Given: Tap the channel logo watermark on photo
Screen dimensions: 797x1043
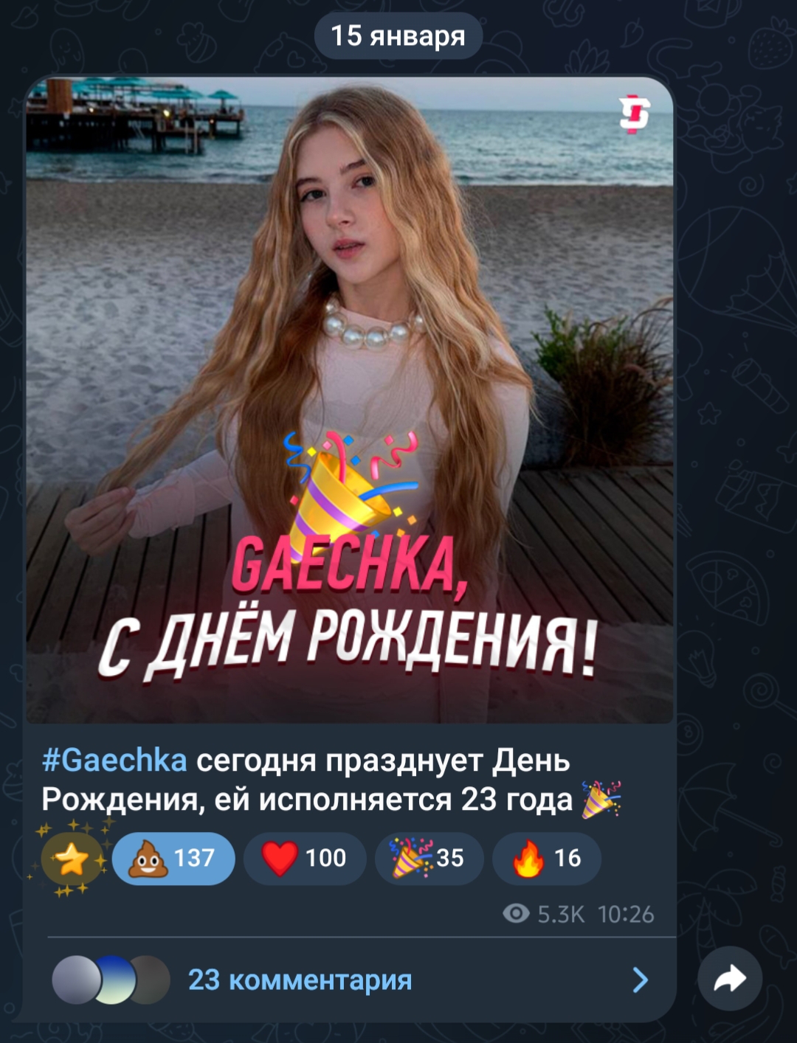Looking at the screenshot, I should pyautogui.click(x=635, y=113).
